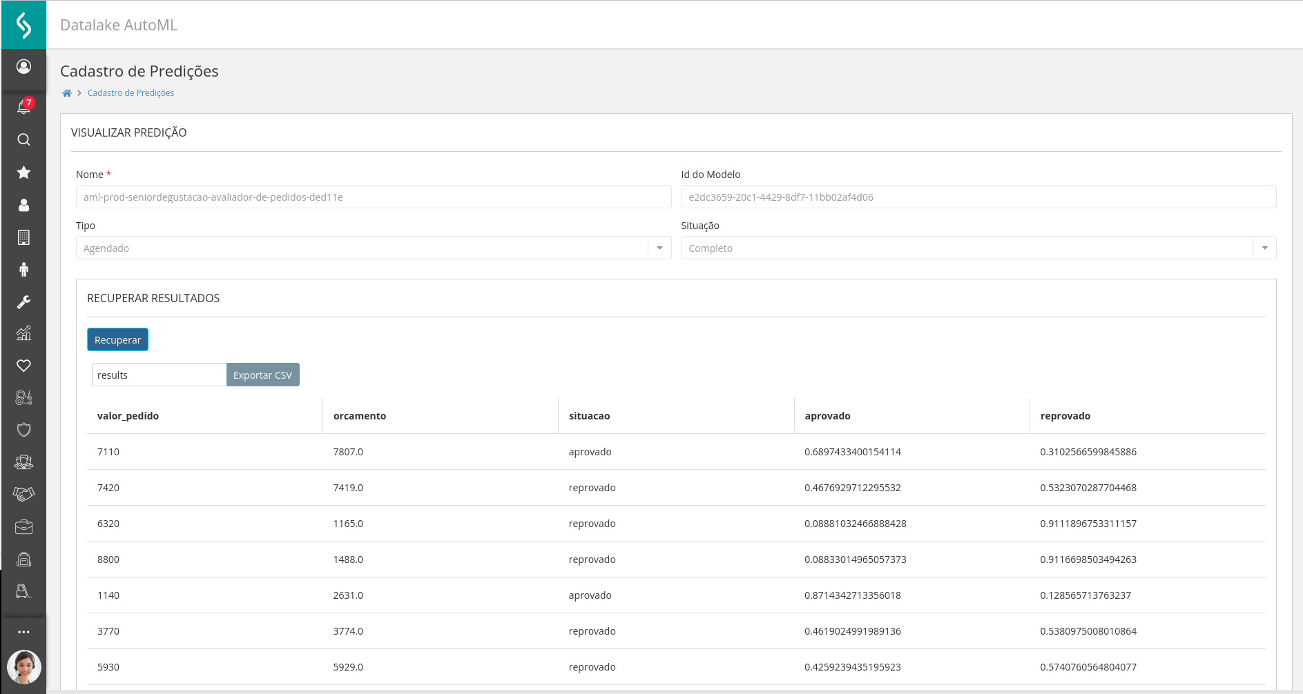The height and width of the screenshot is (694, 1303).
Task: Click the Recuperar button
Action: tap(117, 339)
